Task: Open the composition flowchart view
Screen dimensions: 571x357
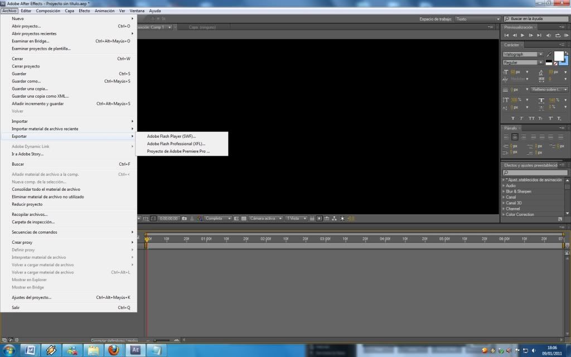Action: point(334,218)
